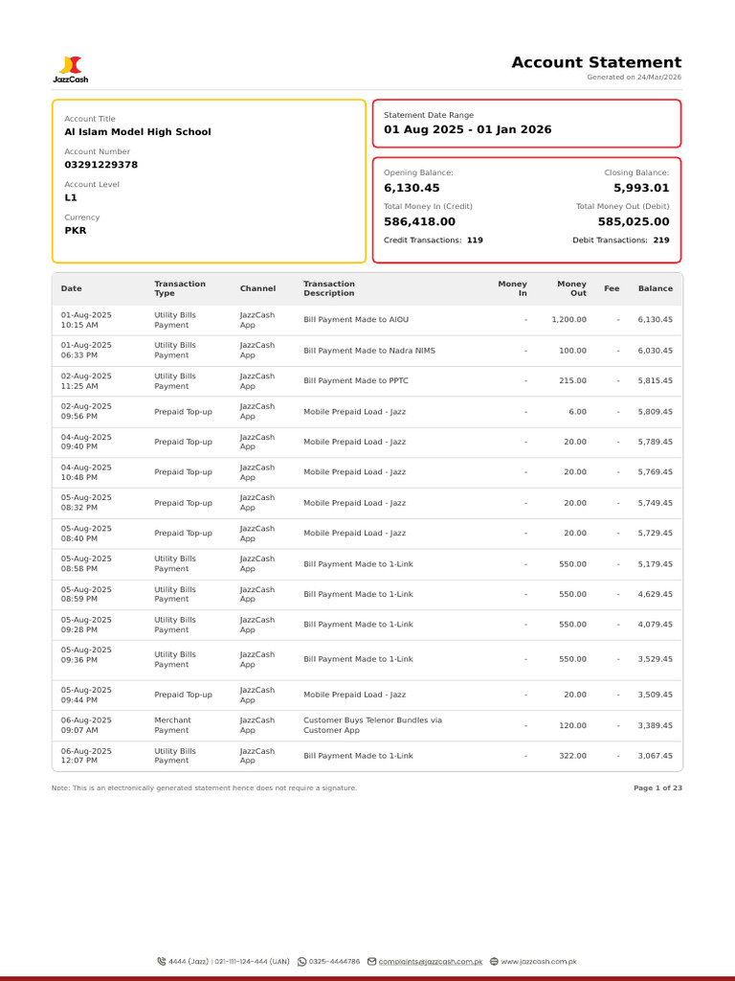Select 'Bill Payment Made to Nadra NIMS' description
This screenshot has width=735, height=981.
pyautogui.click(x=369, y=351)
